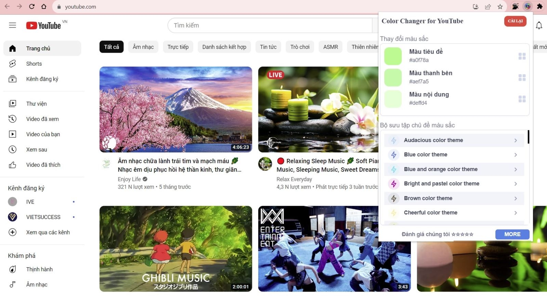
Task: Click the install app icon in address bar
Action: pos(476,7)
